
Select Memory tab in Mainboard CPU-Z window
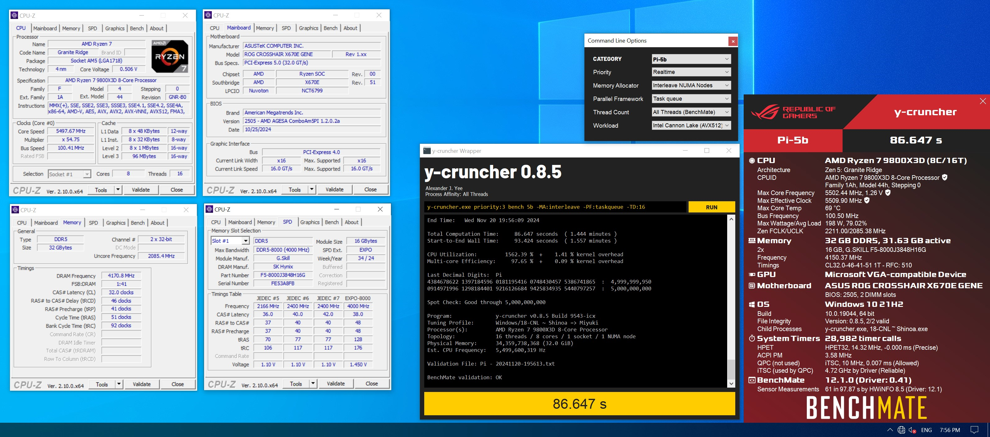tap(265, 28)
